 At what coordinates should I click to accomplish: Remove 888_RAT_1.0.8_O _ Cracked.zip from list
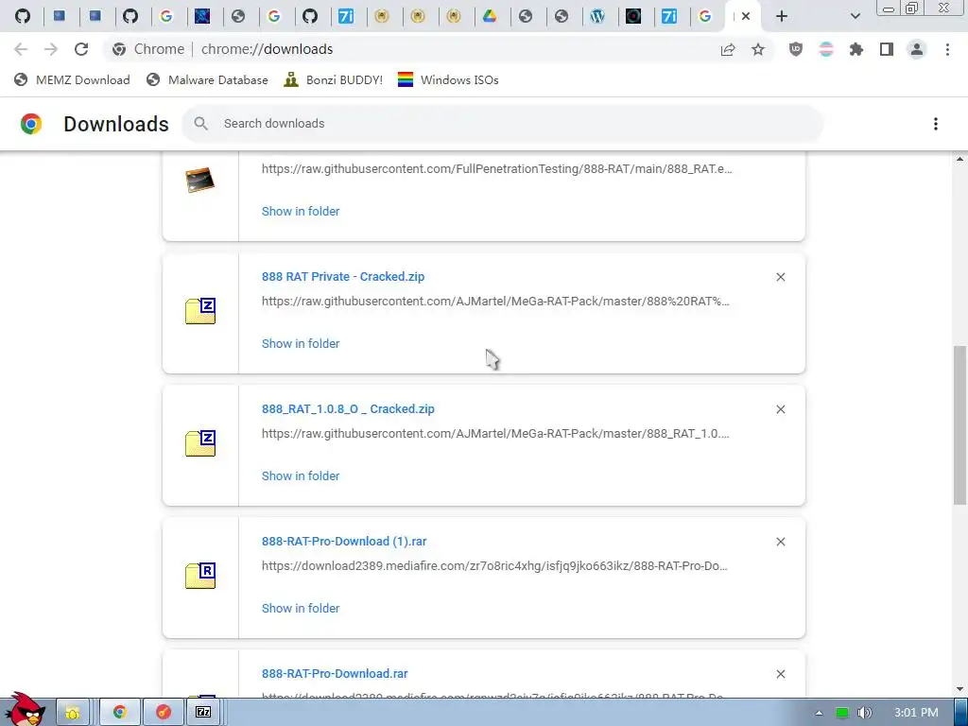(780, 409)
